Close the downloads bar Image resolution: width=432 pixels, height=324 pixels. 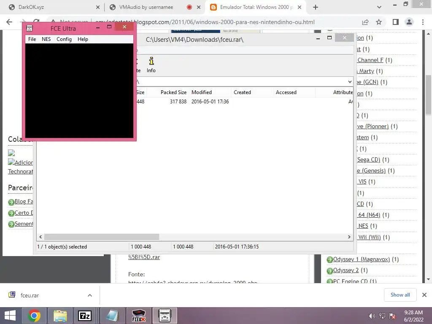(x=424, y=295)
